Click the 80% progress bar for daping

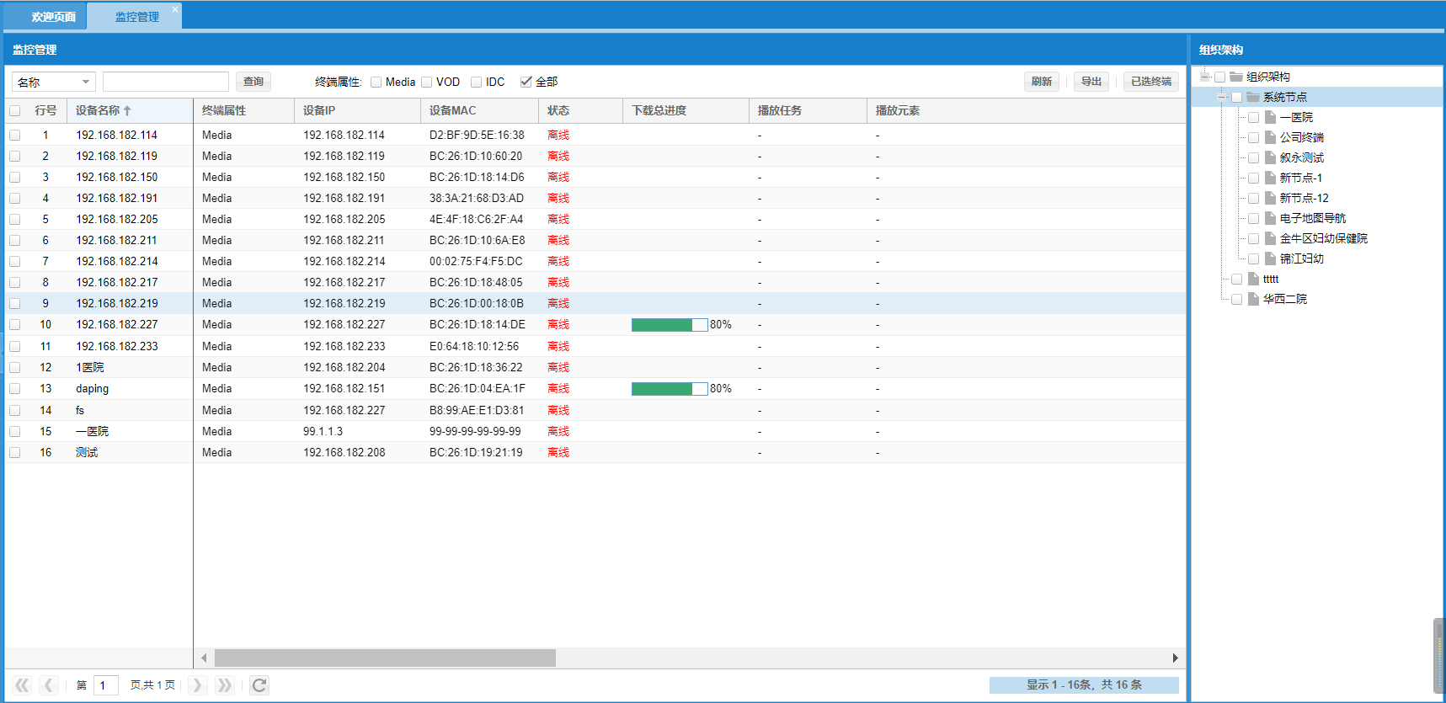coord(670,388)
